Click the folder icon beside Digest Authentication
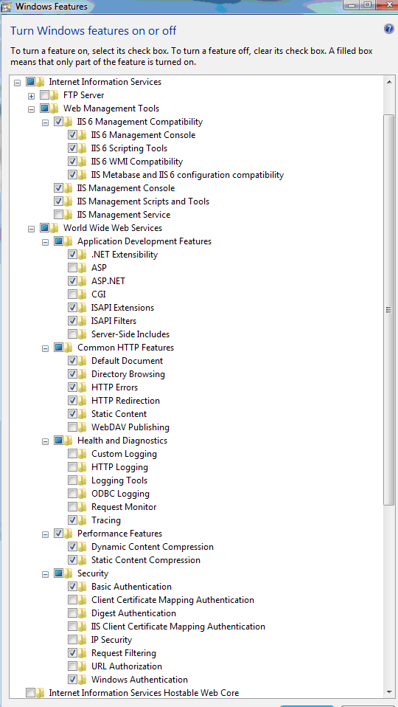 coord(83,613)
